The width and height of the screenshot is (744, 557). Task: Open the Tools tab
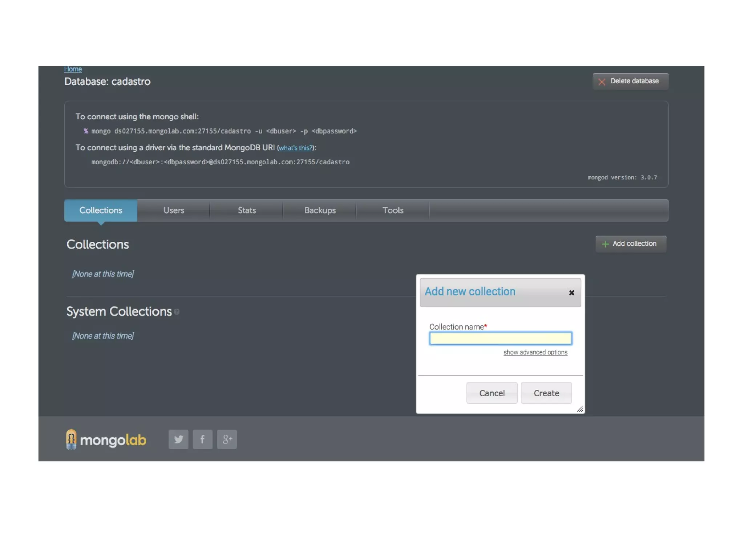click(x=392, y=210)
